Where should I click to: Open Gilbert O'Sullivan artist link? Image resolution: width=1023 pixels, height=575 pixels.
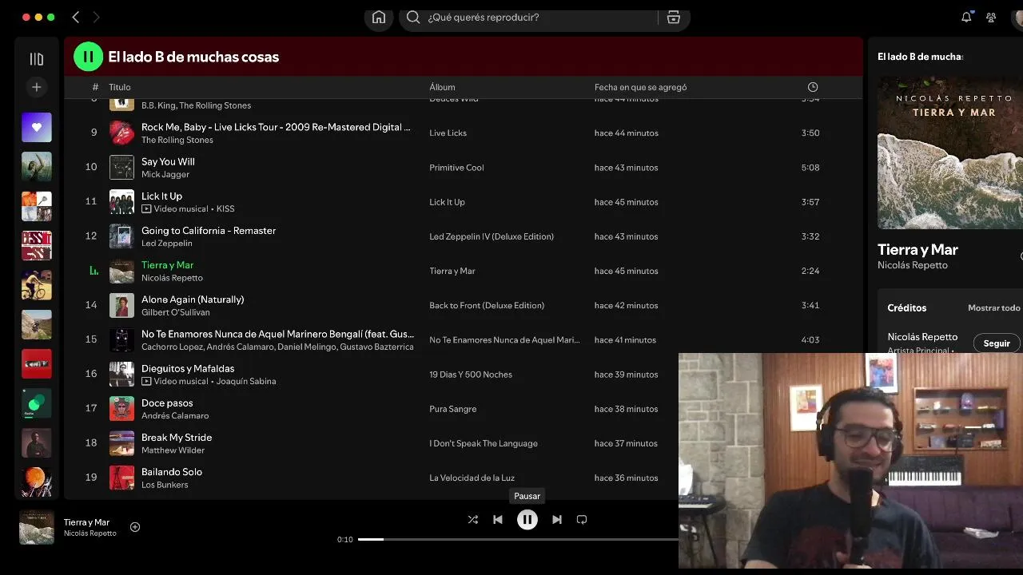tap(176, 312)
